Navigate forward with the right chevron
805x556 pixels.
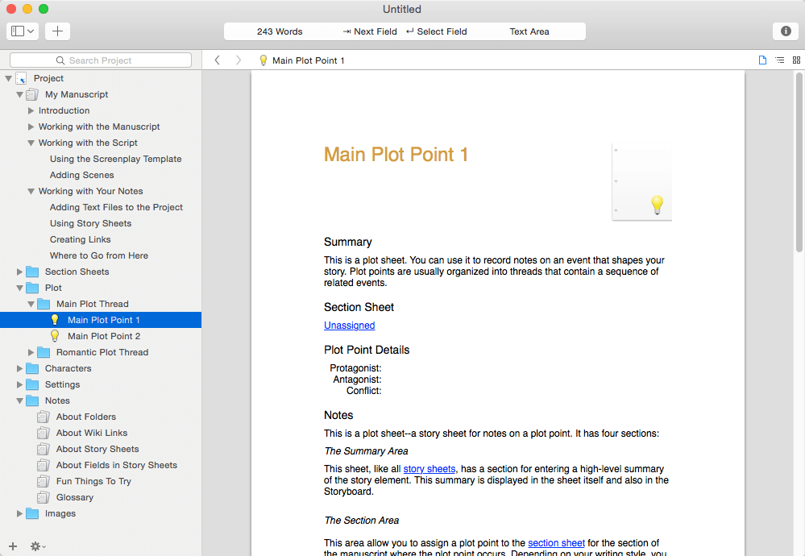[238, 60]
